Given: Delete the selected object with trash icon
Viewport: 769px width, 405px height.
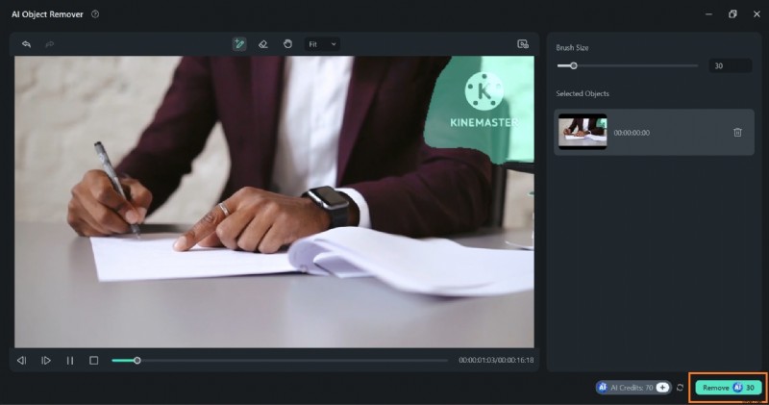Looking at the screenshot, I should pos(737,132).
